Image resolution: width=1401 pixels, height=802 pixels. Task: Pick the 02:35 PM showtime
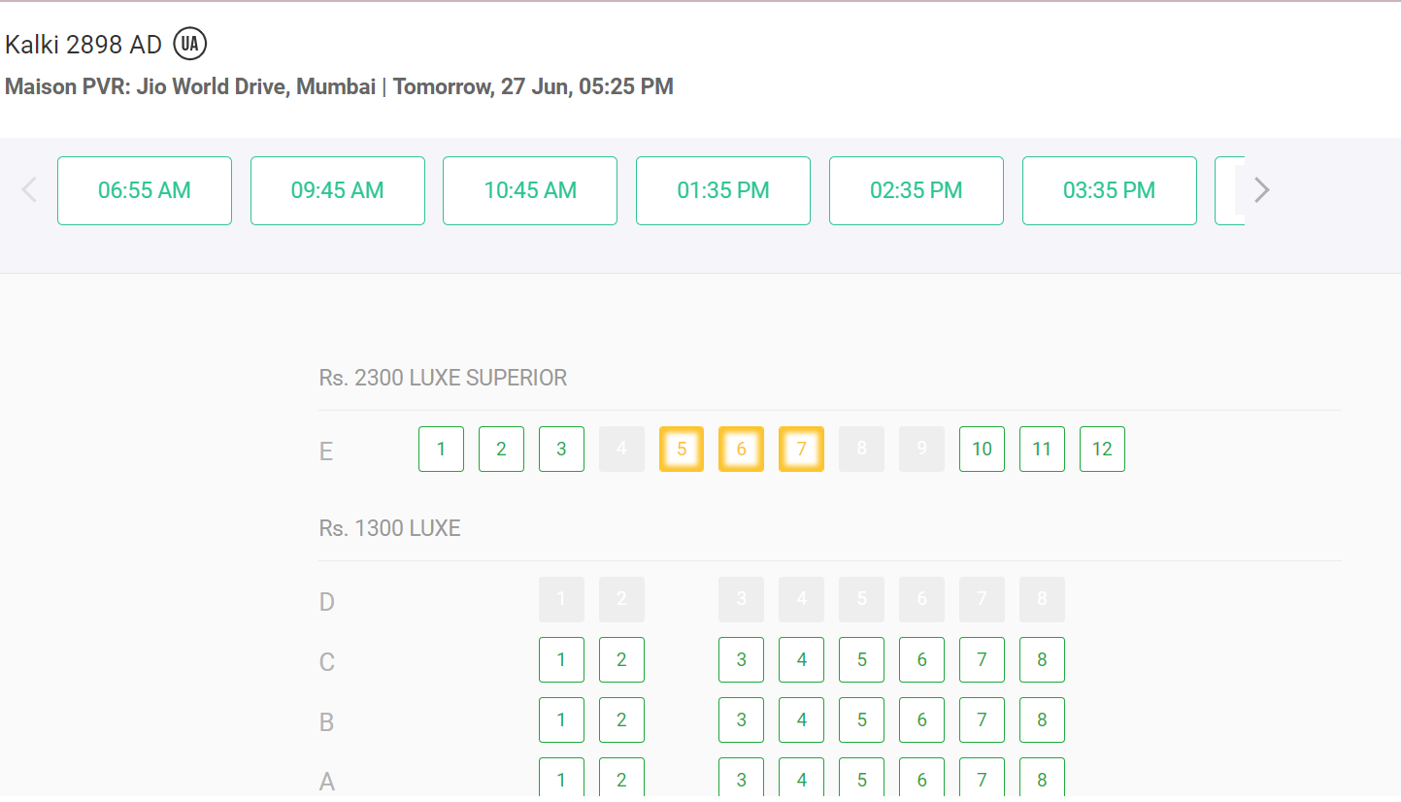(916, 190)
